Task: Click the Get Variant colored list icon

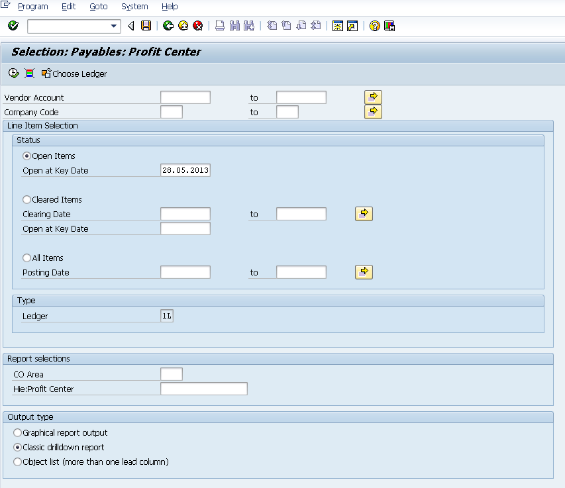Action: [x=30, y=73]
